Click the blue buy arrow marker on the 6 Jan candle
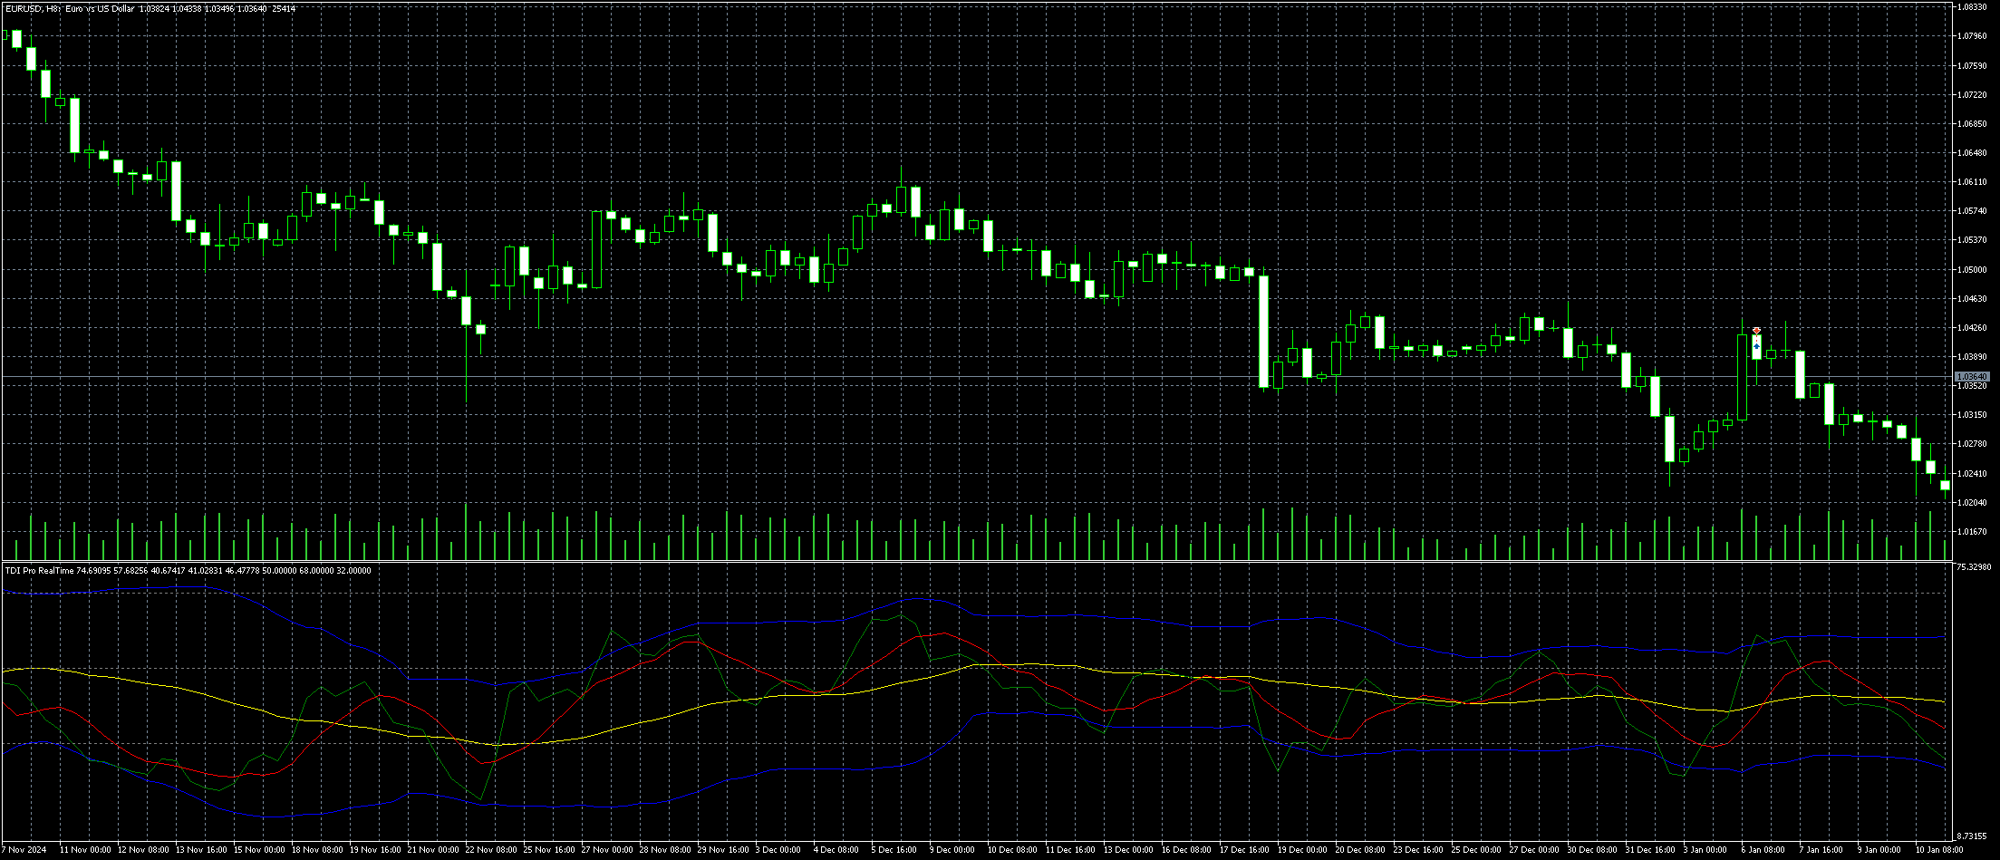 tap(1756, 346)
